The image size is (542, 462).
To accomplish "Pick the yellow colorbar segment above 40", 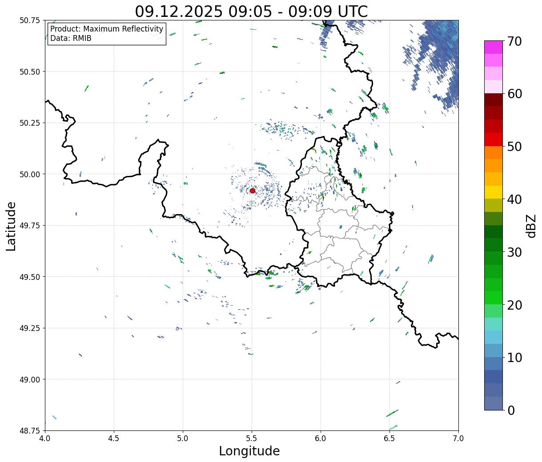I will point(494,192).
